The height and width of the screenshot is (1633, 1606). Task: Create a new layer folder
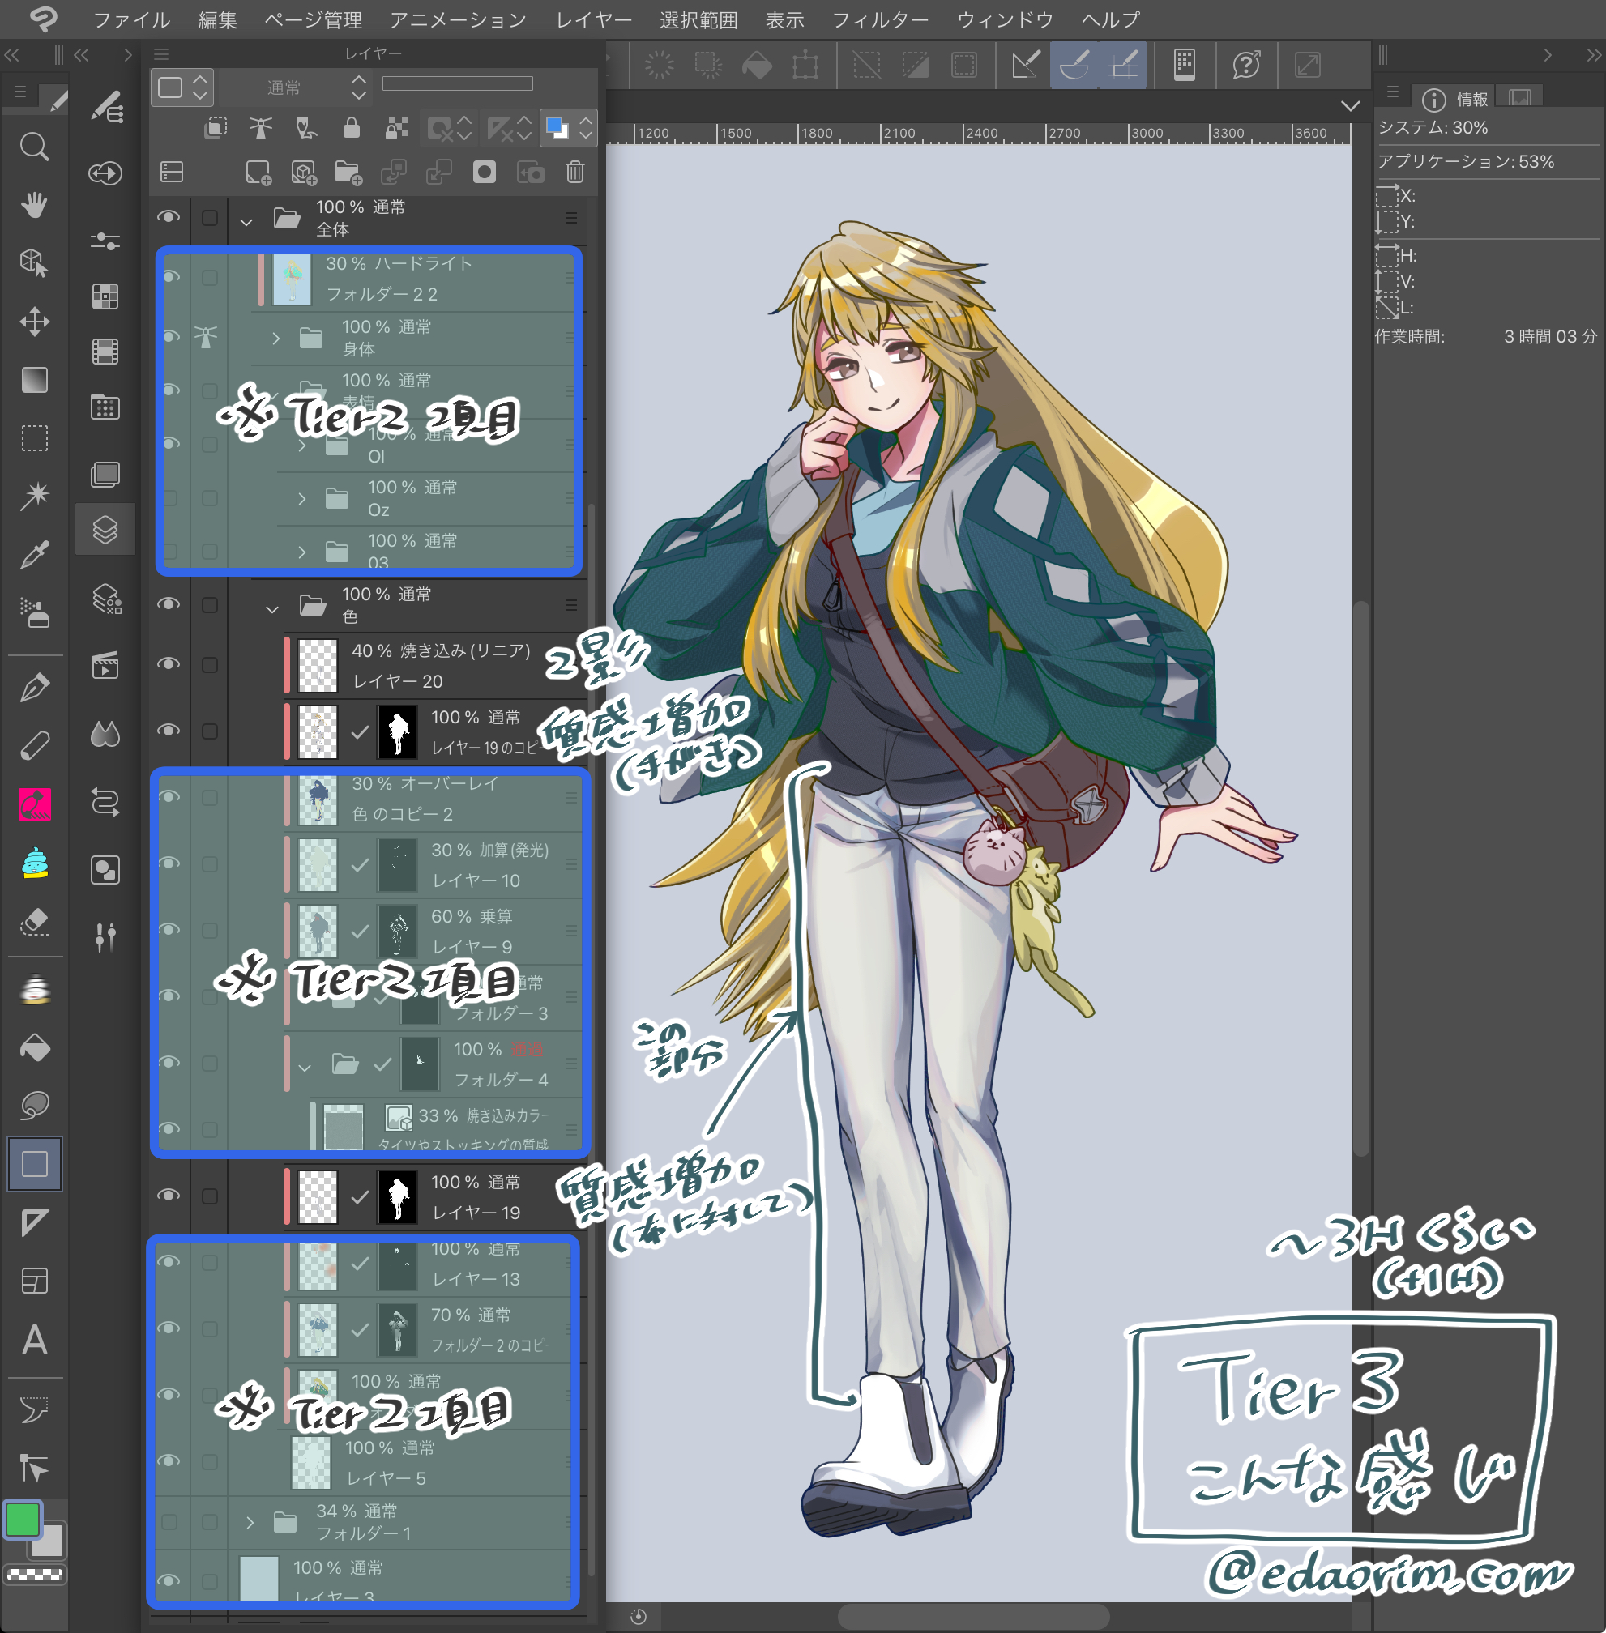click(348, 172)
